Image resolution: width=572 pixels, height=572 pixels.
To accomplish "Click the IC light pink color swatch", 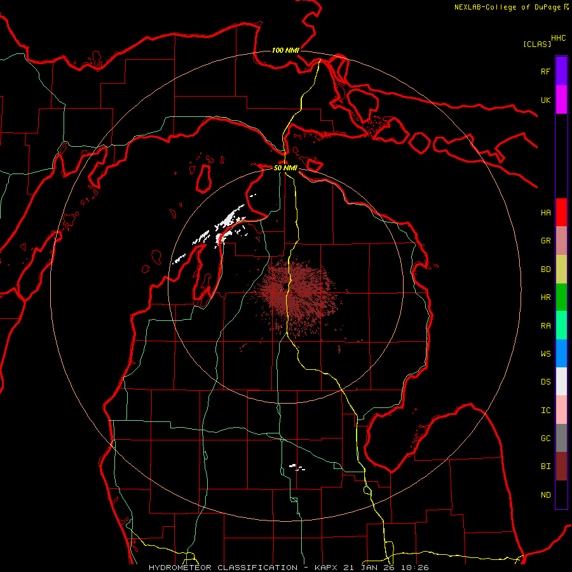I will [561, 410].
